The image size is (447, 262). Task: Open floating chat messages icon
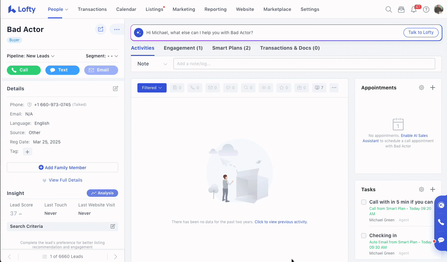441,240
